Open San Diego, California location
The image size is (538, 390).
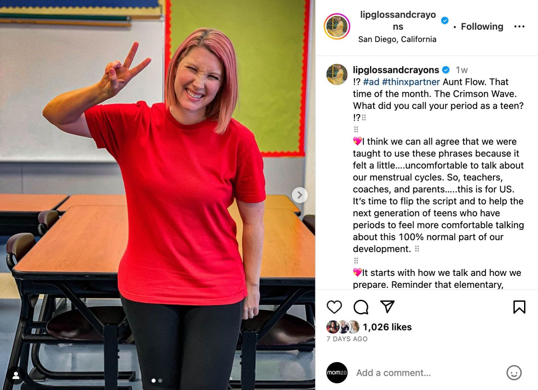tap(397, 39)
